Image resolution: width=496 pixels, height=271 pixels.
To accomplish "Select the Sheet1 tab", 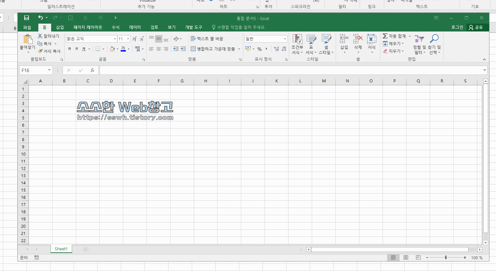I will pyautogui.click(x=61, y=249).
